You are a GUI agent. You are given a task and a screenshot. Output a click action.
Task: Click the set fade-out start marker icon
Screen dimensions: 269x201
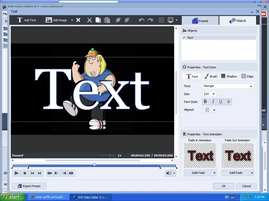click(64, 173)
